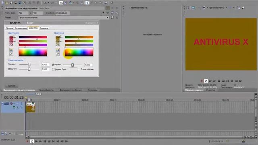Open the Видеоэффекты panel tab
Image resolution: width=258 pixels, height=145 pixels.
47,90
